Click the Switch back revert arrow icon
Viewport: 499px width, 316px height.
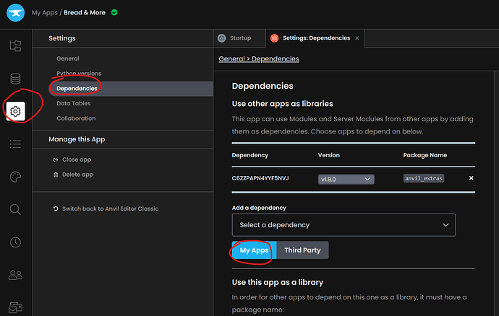pyautogui.click(x=56, y=209)
